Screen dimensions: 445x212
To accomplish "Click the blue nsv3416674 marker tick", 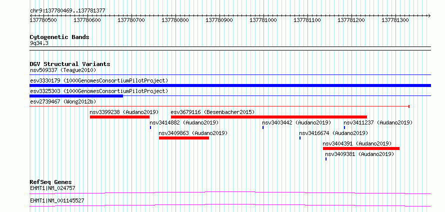I will (300, 138).
